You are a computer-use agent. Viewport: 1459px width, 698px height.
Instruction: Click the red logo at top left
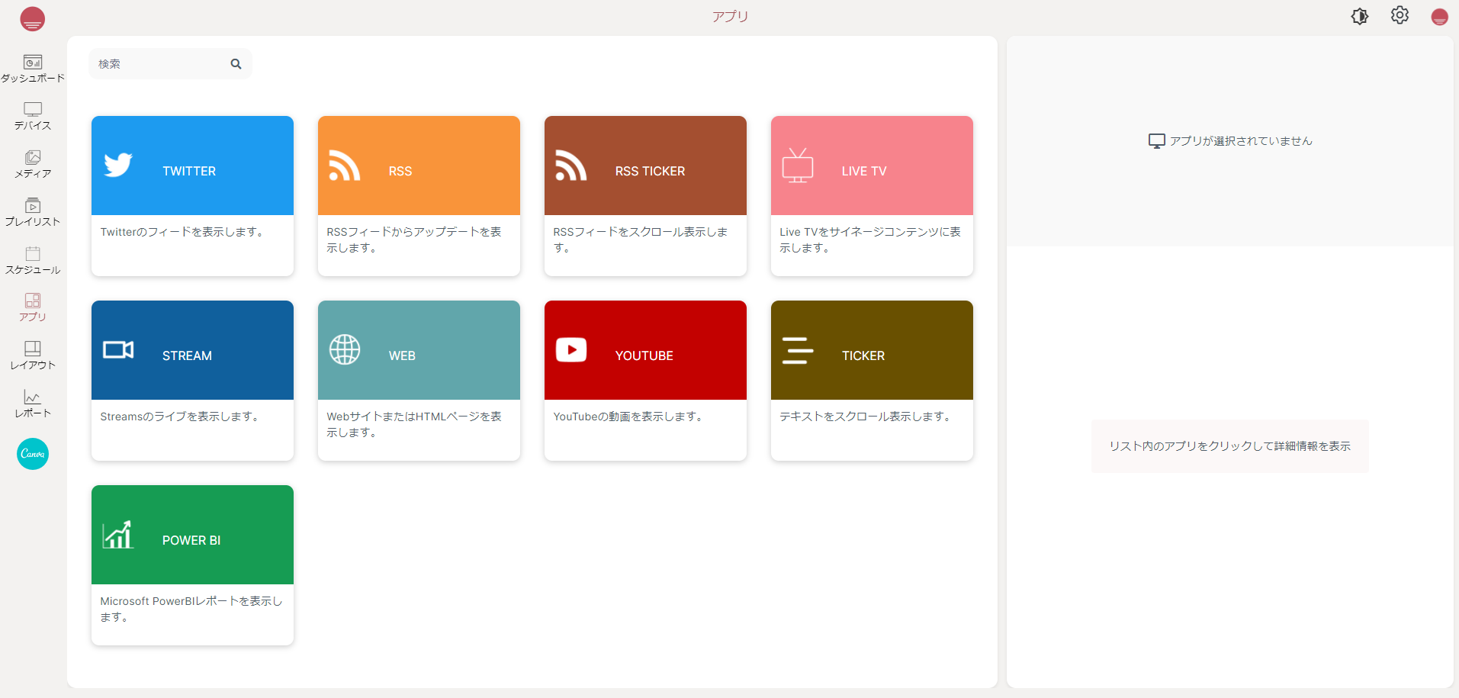[32, 18]
